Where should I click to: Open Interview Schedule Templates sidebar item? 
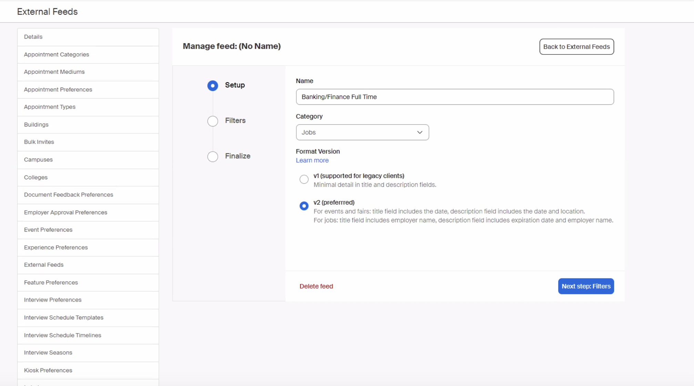(64, 317)
